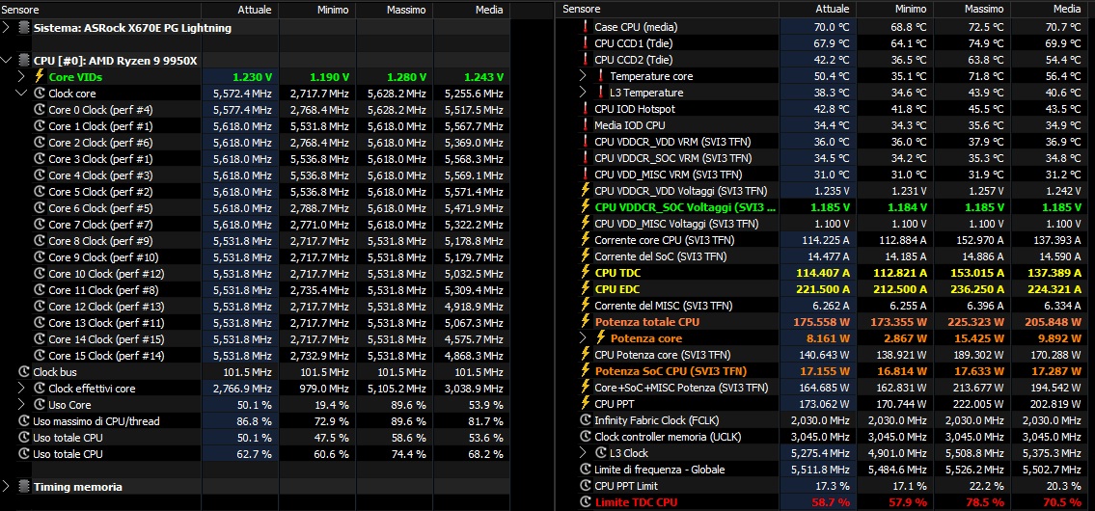This screenshot has height=511, width=1095.
Task: Click the thermometer icon for Case CPU (media)
Action: pos(586,27)
